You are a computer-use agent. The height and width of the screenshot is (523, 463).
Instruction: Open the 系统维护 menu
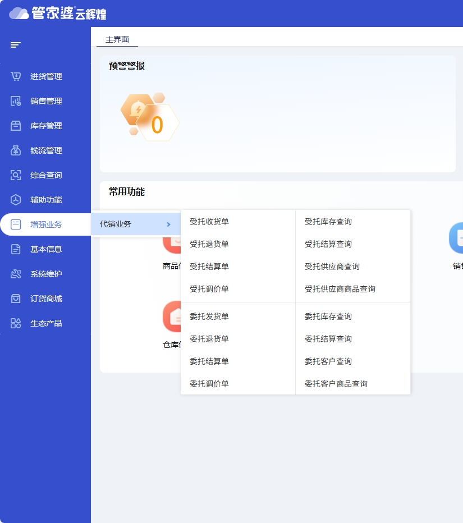pos(45,274)
